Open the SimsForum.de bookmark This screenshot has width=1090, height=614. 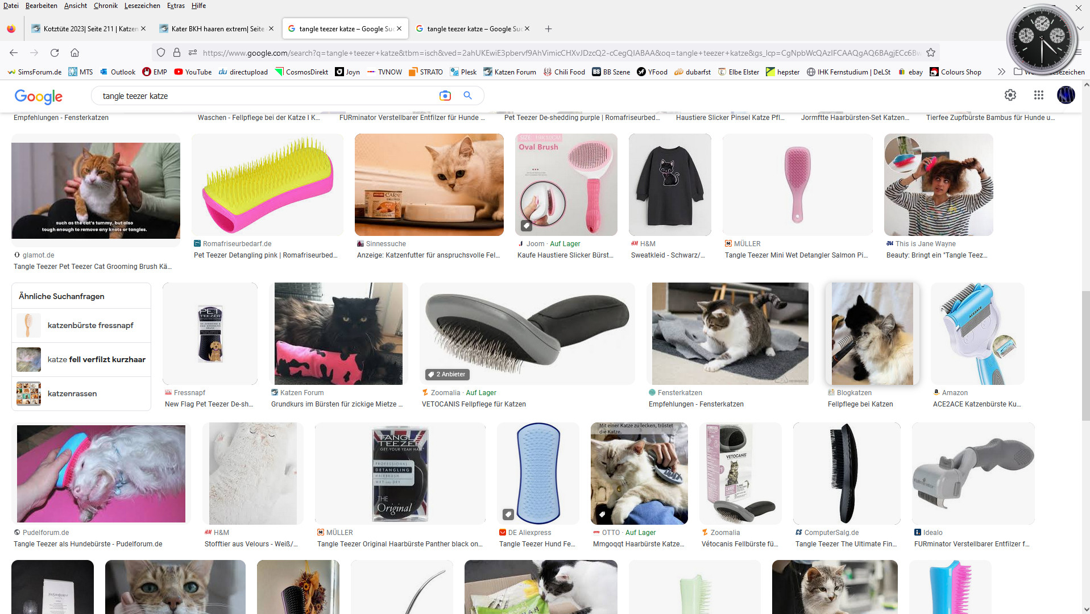[x=34, y=72]
